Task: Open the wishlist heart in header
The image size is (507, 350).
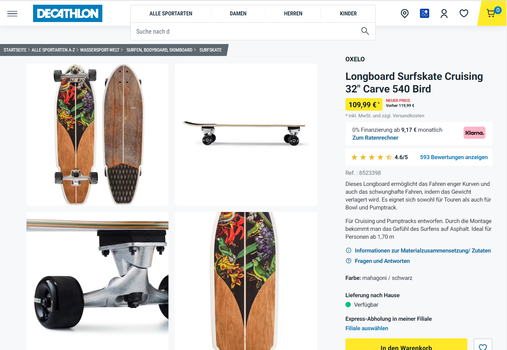Action: click(x=464, y=14)
